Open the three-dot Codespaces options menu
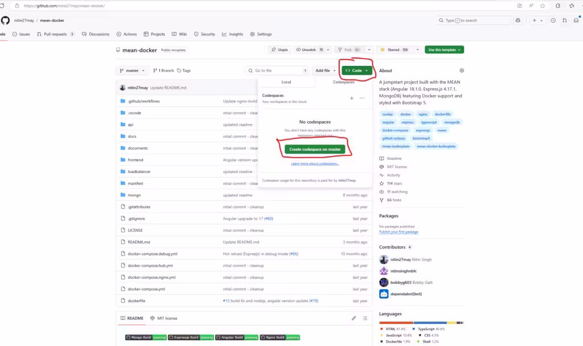 [x=362, y=98]
